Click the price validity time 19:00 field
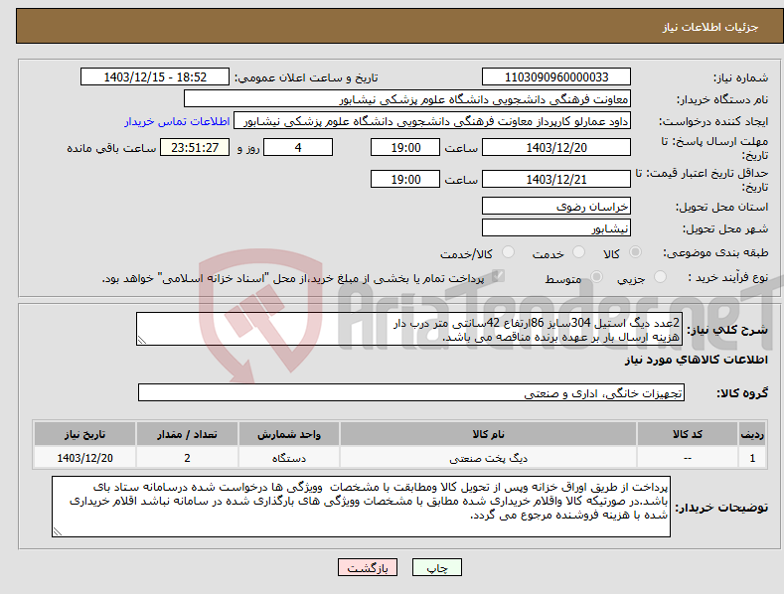Viewport: 784px width, 594px height. point(405,179)
